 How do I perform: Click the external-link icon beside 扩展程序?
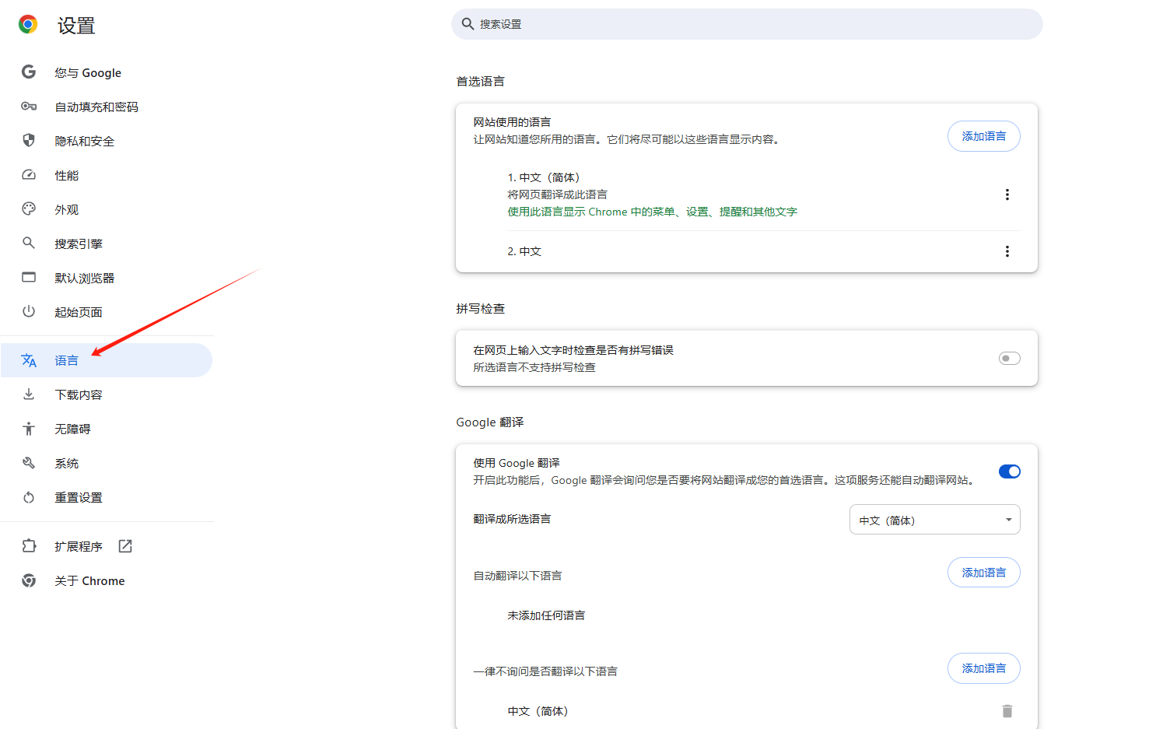[x=125, y=546]
